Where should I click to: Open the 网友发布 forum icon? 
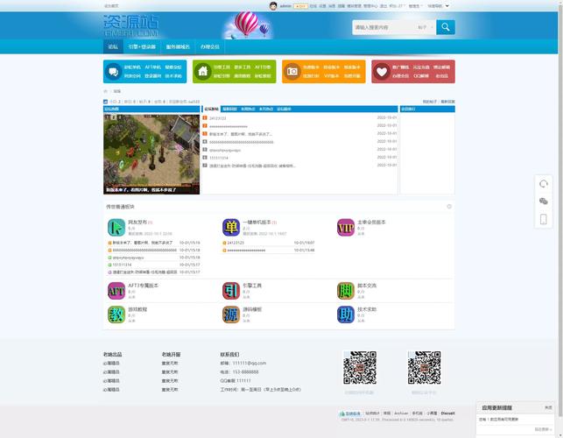[x=116, y=228]
